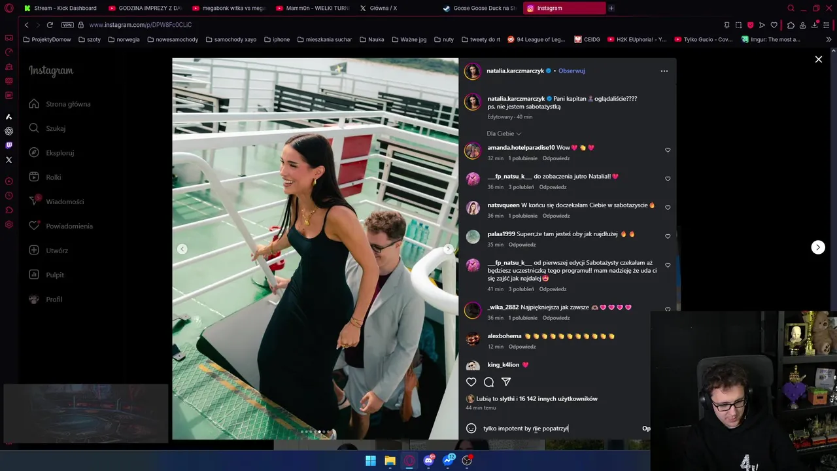This screenshot has height=471, width=837.
Task: Open Pulpit in Instagram sidebar
Action: pyautogui.click(x=46, y=275)
